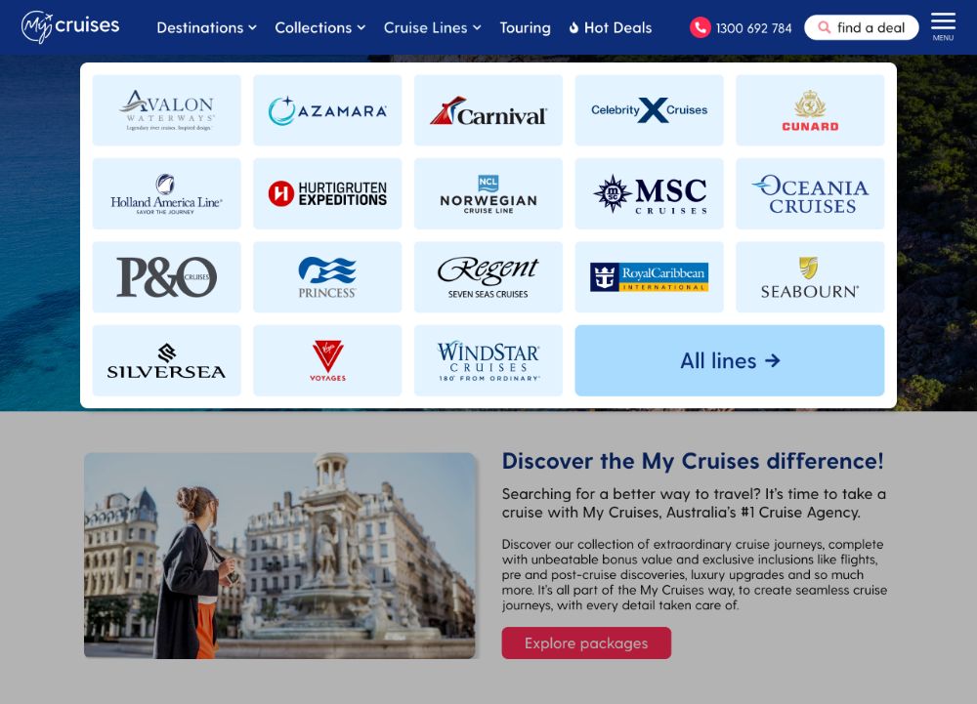The image size is (977, 704).
Task: Select the Carnival cruise line logo
Action: 488,110
